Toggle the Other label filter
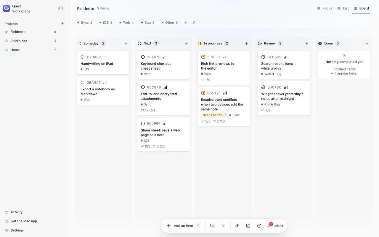The width and height of the screenshot is (379, 237). [170, 23]
